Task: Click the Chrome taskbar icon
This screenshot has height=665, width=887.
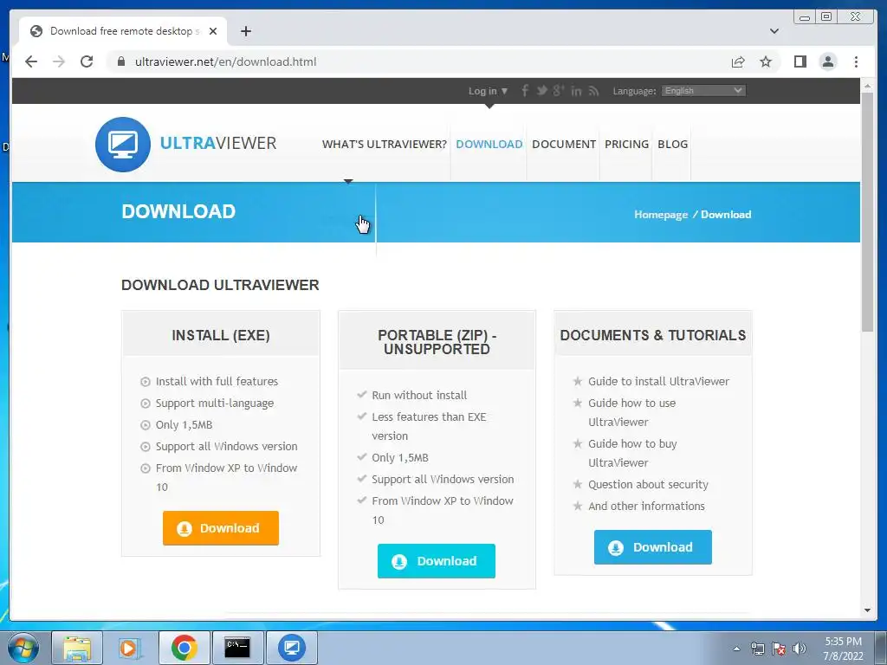Action: 185,648
